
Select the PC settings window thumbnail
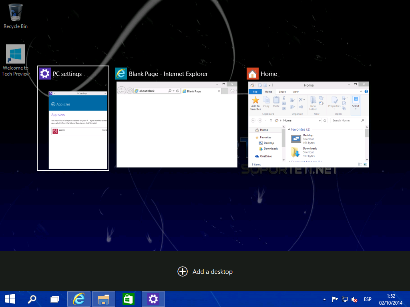coord(73,124)
